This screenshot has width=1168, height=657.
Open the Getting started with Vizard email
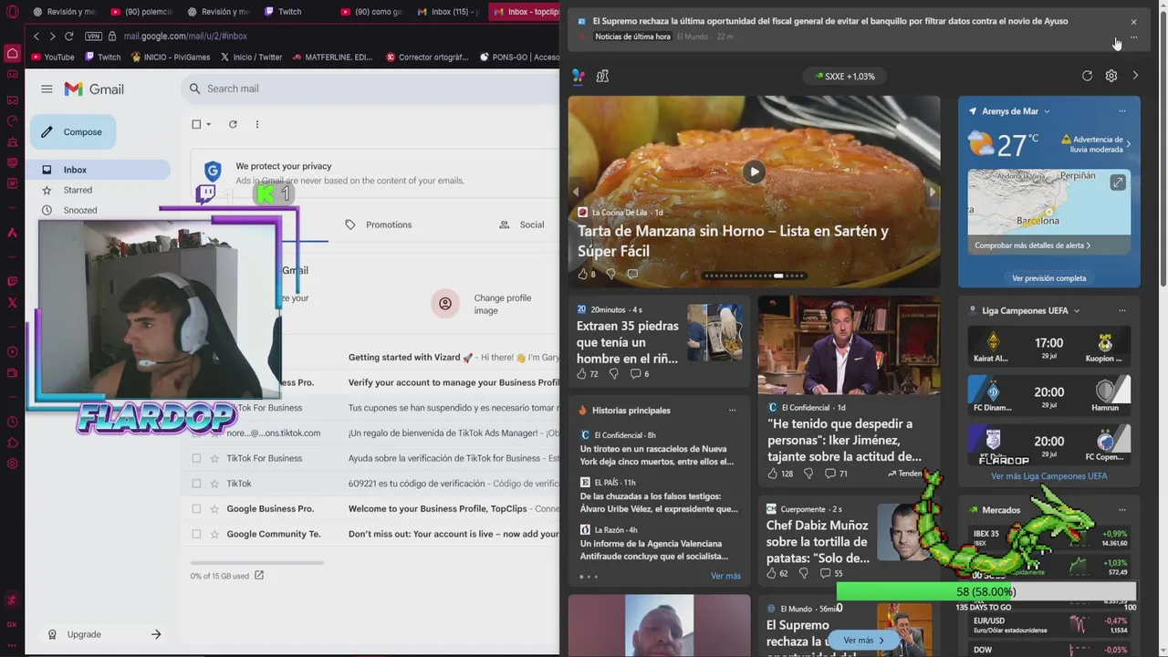453,358
